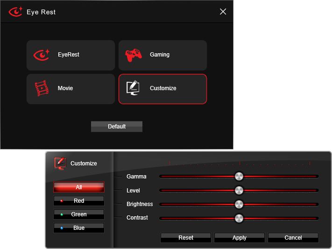Click the film strip icon for Movie

(42, 88)
